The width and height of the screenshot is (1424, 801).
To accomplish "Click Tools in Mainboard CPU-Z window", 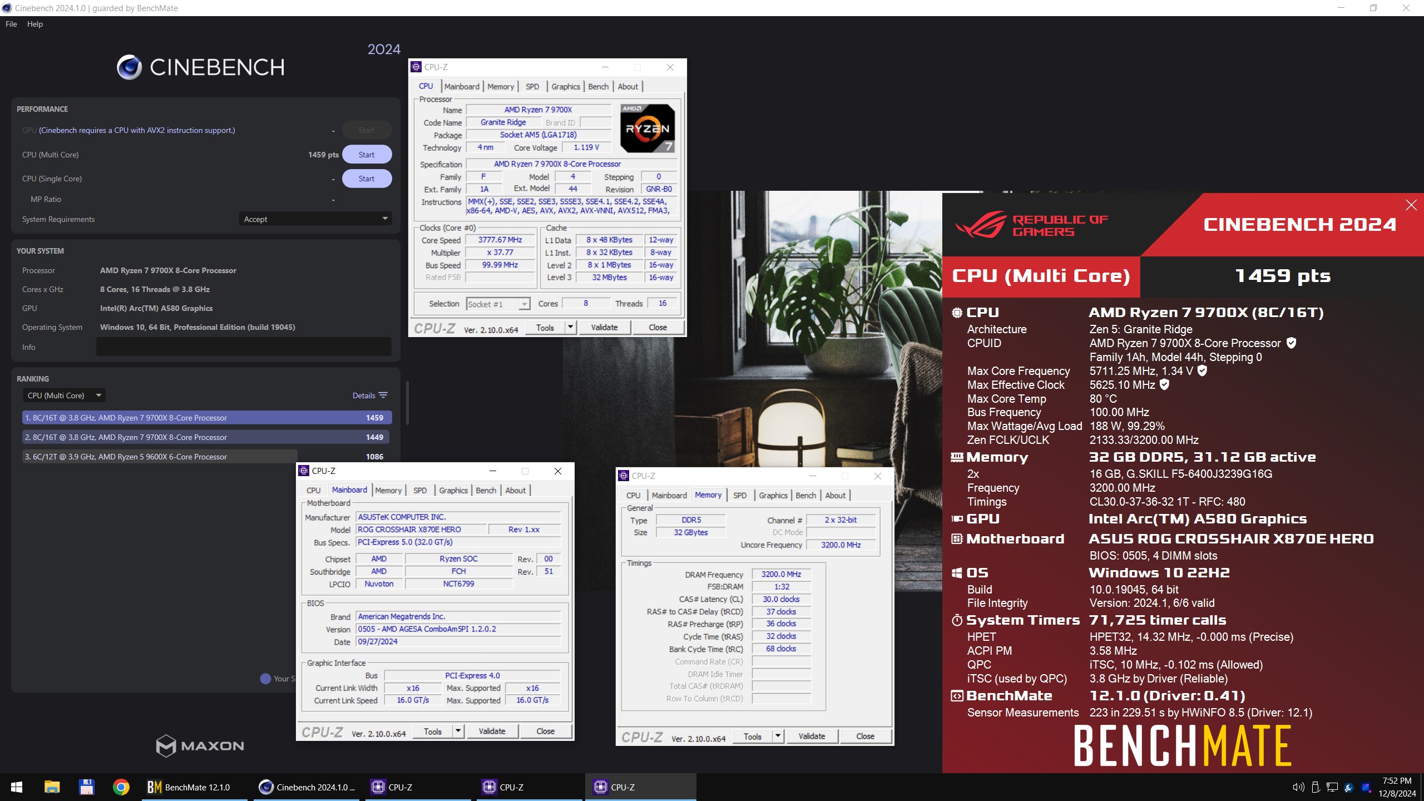I will tap(433, 731).
